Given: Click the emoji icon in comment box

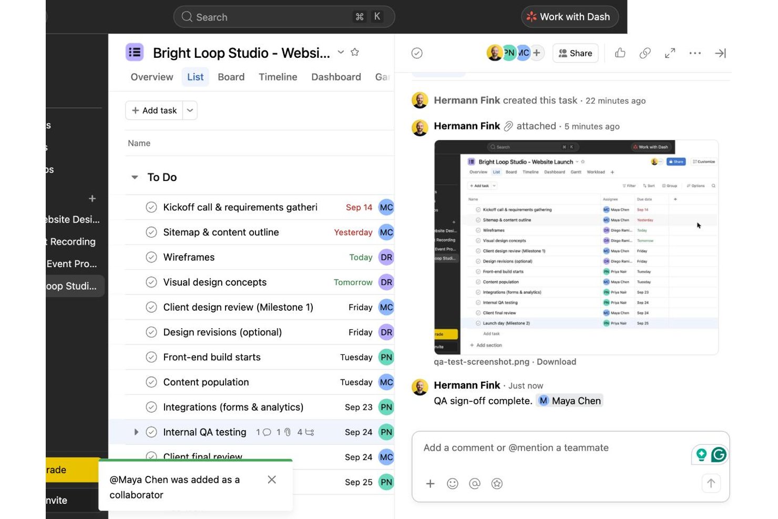Looking at the screenshot, I should pos(453,484).
